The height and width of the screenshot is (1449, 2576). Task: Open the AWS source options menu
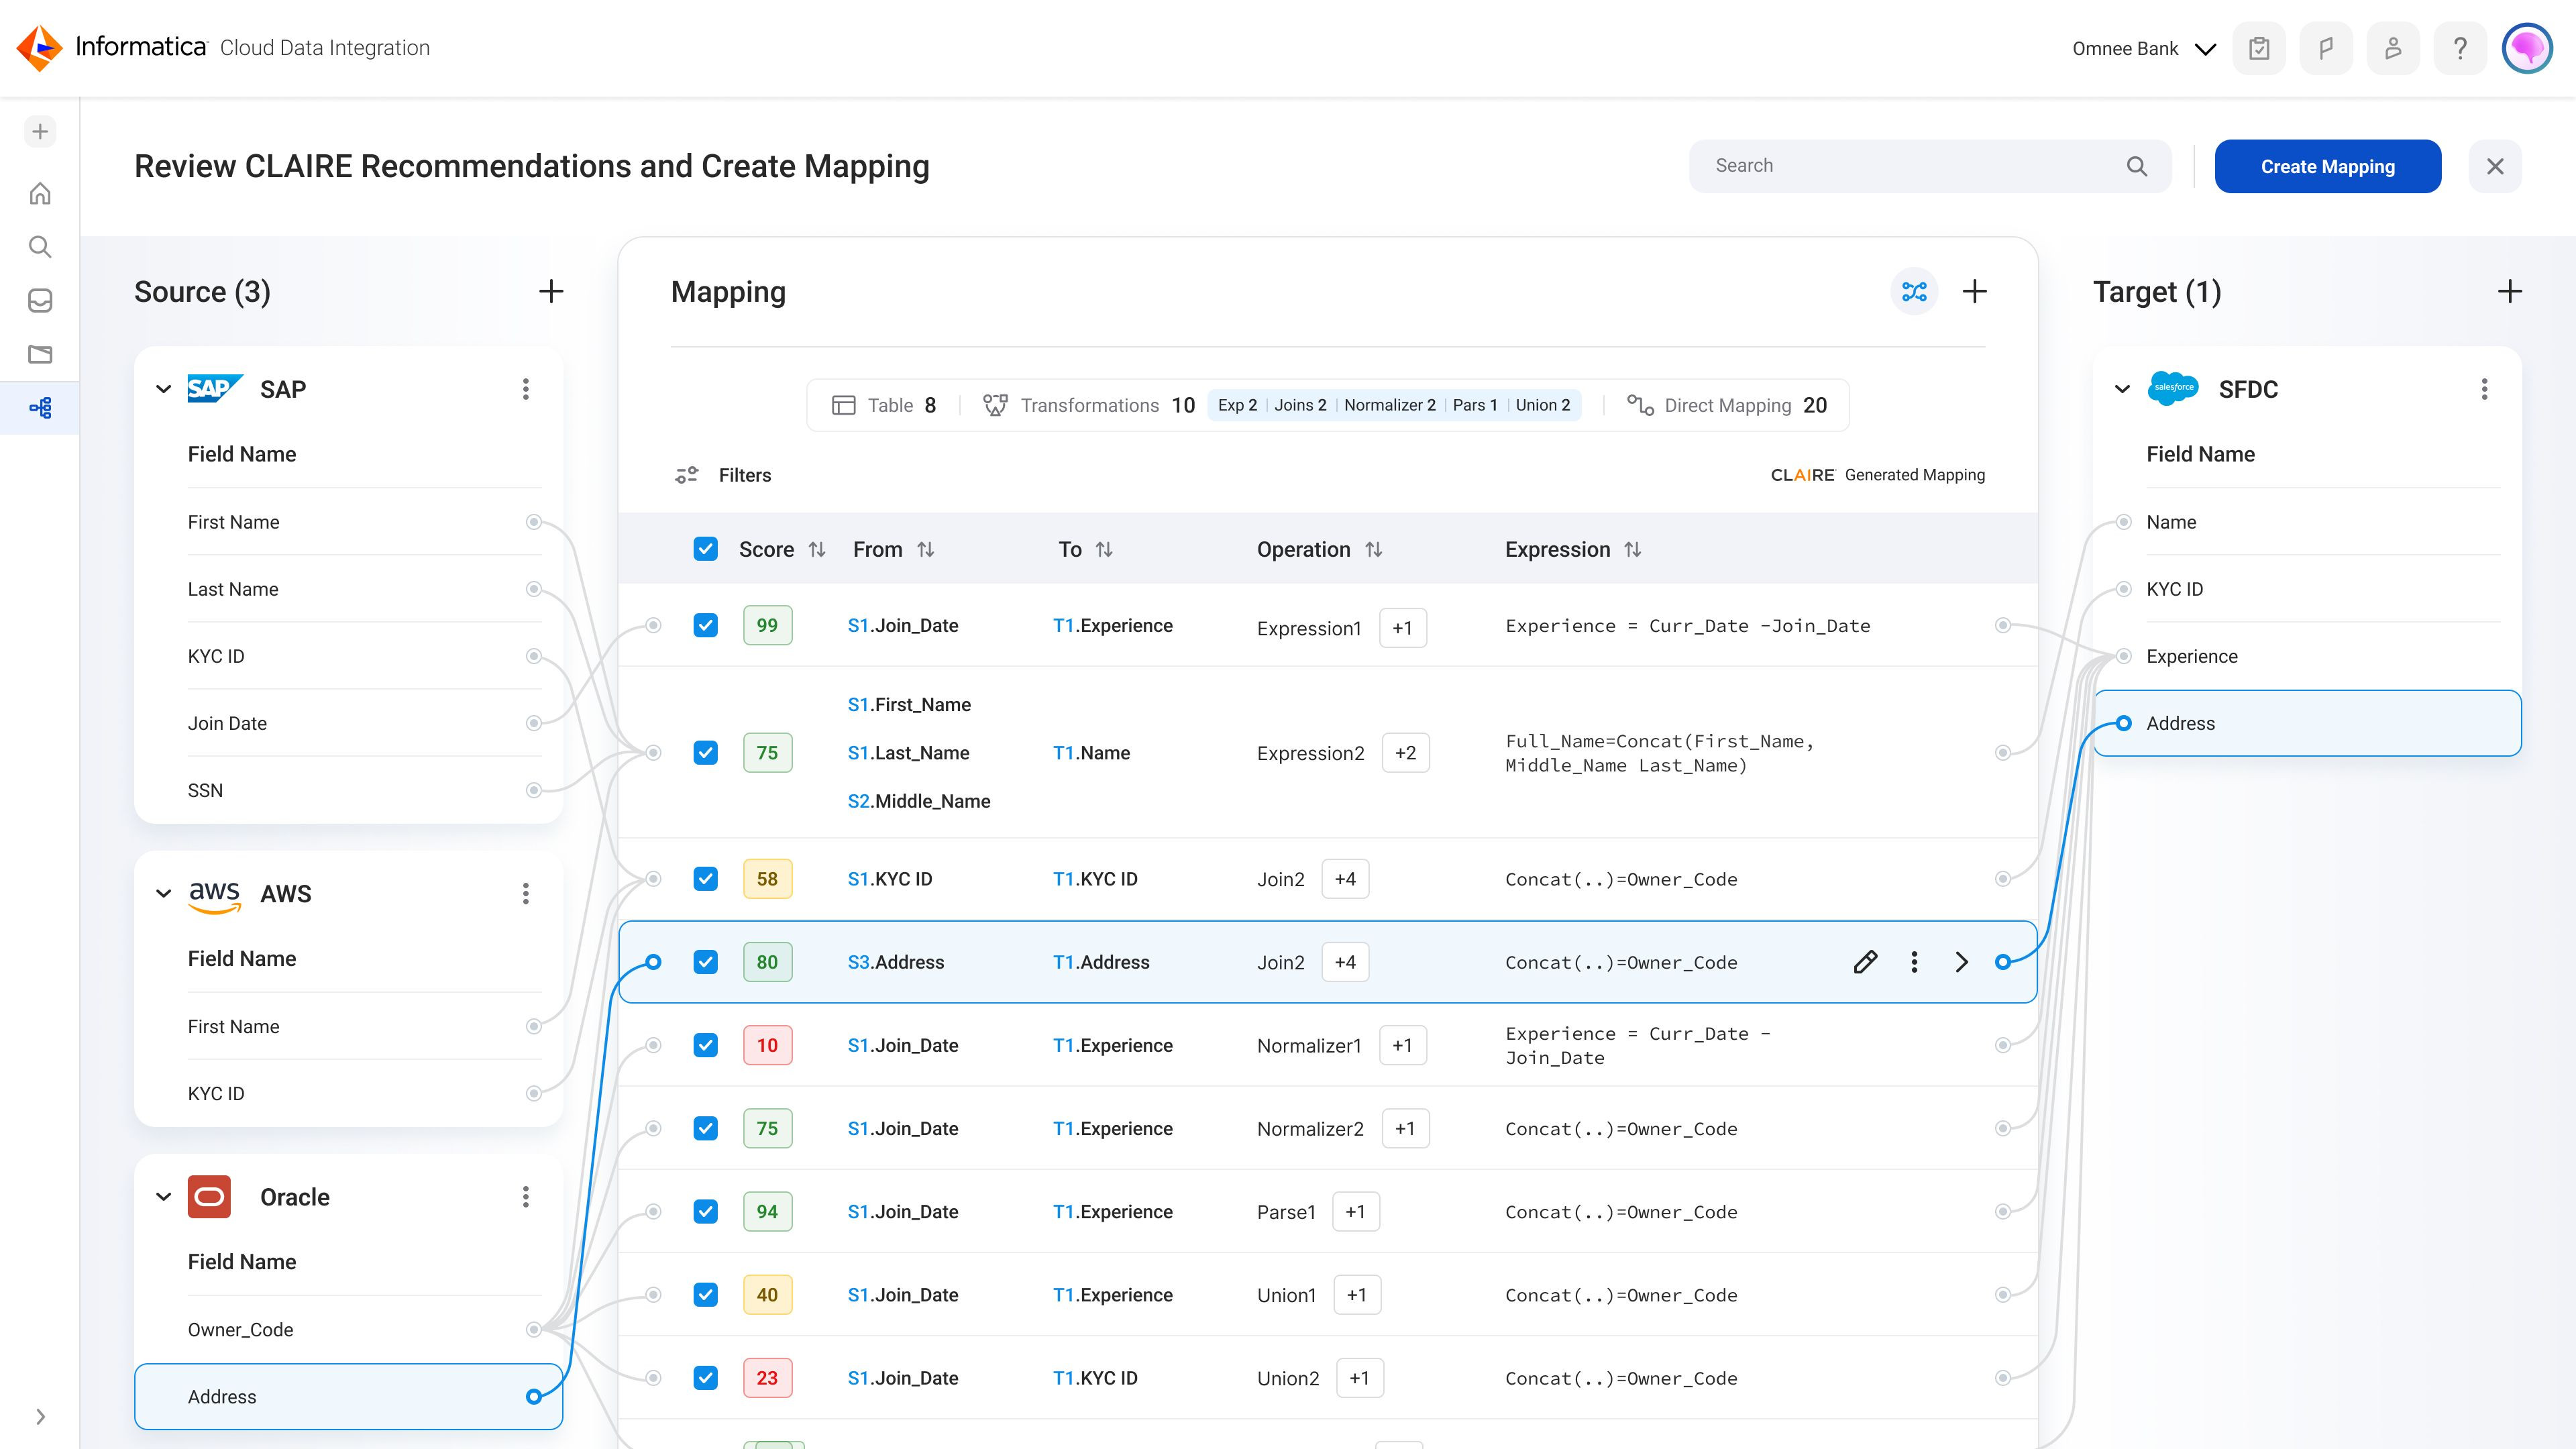coord(525,893)
